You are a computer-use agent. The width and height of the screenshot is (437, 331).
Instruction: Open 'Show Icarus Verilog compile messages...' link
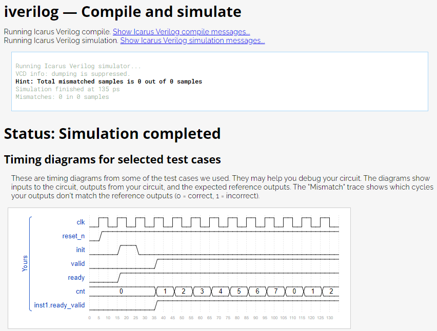181,32
